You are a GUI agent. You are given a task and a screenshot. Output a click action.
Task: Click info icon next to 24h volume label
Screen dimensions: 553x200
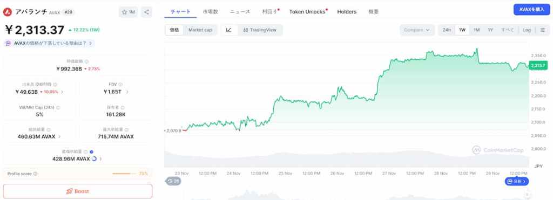pyautogui.click(x=56, y=85)
